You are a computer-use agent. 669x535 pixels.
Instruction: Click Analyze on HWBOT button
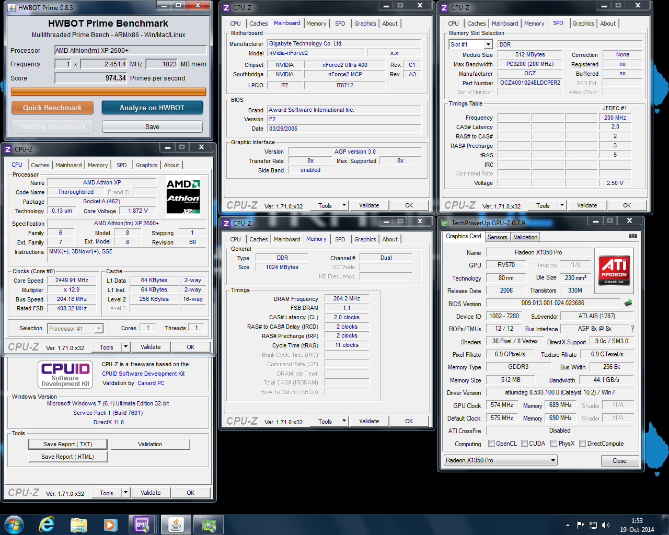(x=152, y=108)
